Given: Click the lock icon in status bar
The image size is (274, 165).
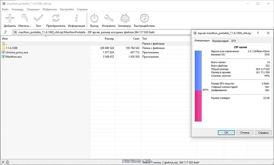Looking at the screenshot, I should click(8, 162).
